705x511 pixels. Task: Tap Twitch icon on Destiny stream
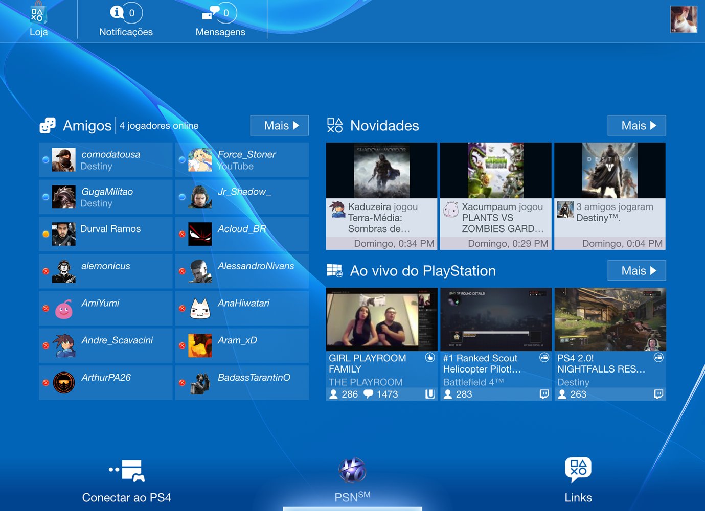[658, 394]
